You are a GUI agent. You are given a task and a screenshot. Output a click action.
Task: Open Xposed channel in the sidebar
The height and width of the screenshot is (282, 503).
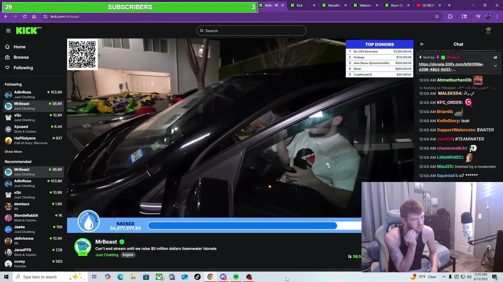[33, 129]
